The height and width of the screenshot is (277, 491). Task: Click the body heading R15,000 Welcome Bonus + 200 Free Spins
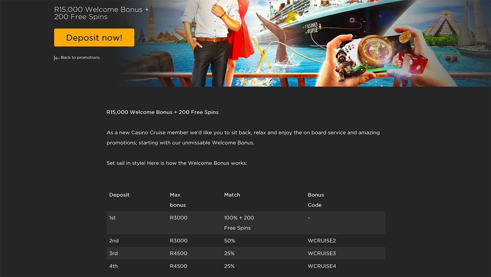tap(162, 112)
